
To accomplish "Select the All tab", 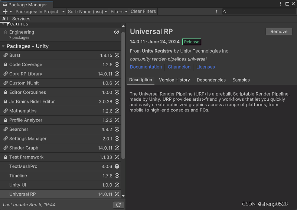I will (5, 19).
